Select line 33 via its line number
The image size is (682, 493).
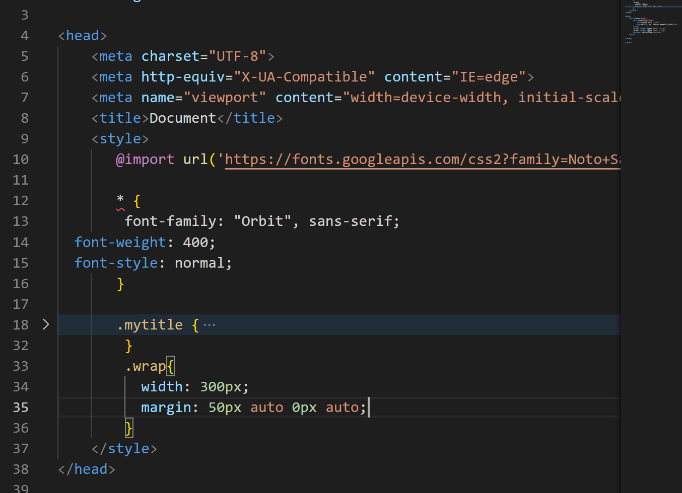click(x=21, y=366)
